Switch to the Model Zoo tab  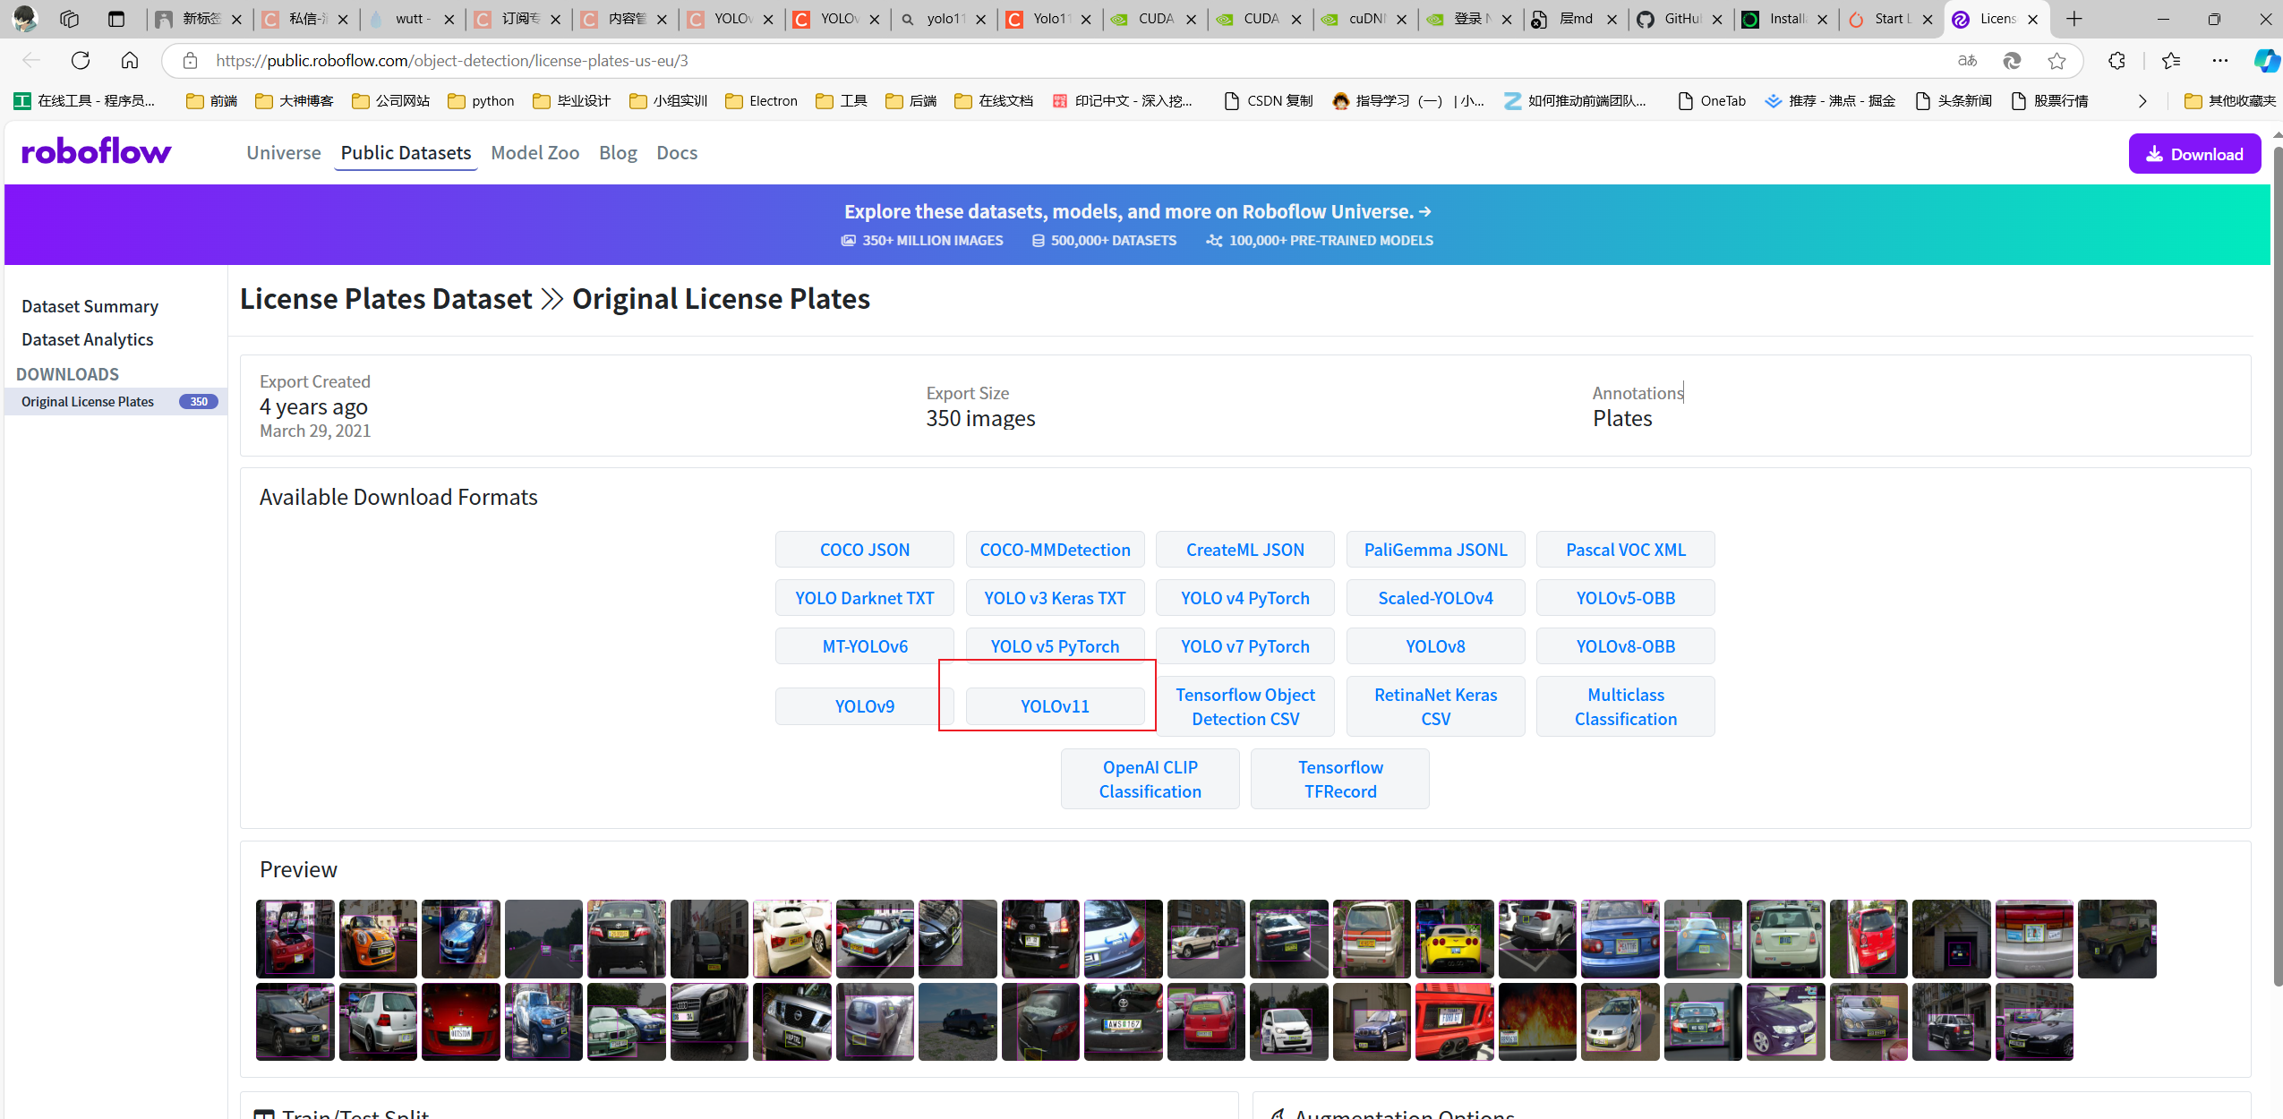point(534,153)
